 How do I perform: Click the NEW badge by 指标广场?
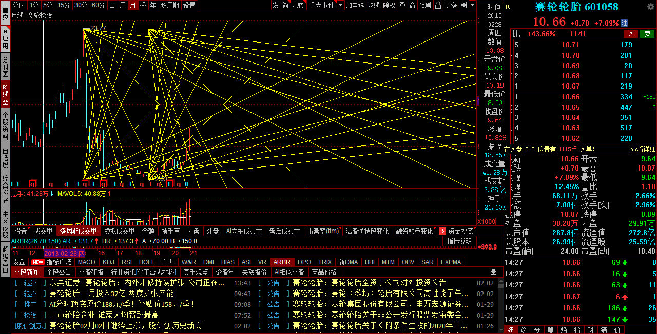click(37, 262)
